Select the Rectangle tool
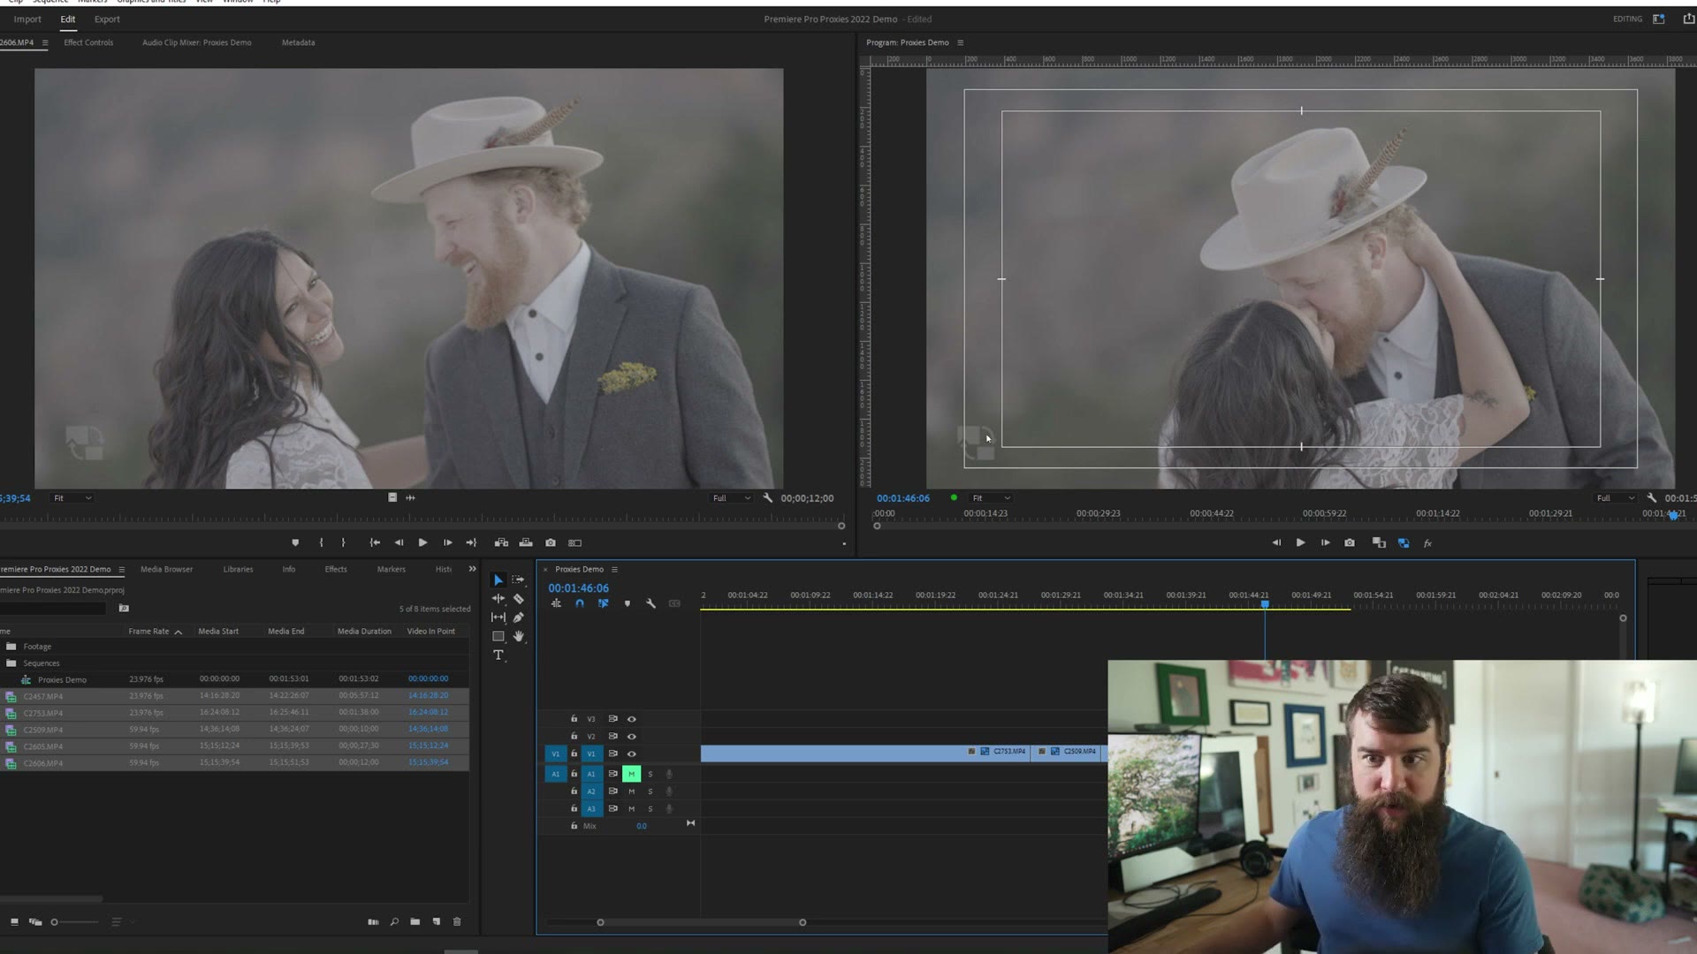 click(x=498, y=636)
